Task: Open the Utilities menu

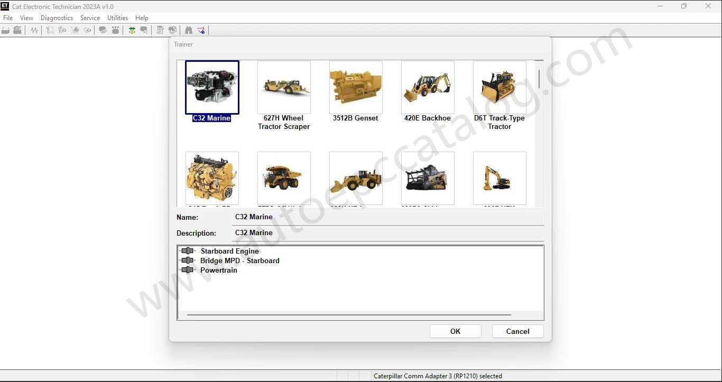Action: (117, 18)
